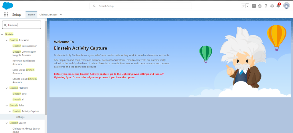
Task: Click the Einstein Activity Capture tree label
Action: (x=26, y=111)
